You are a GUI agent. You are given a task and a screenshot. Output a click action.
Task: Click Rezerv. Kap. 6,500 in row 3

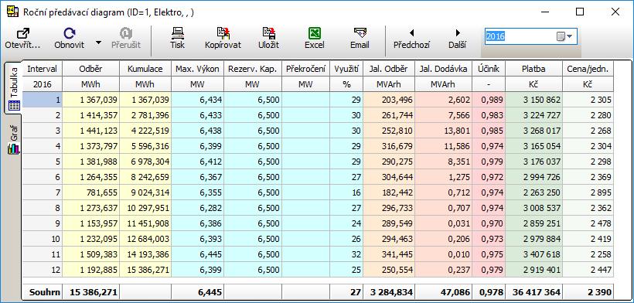[x=253, y=131]
